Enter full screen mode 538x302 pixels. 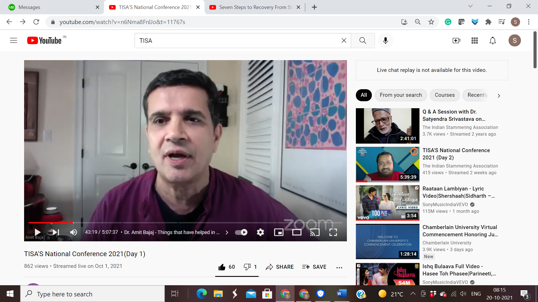(x=333, y=232)
